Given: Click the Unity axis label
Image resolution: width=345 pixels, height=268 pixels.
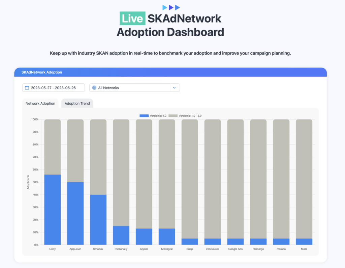Looking at the screenshot, I should click(53, 249).
